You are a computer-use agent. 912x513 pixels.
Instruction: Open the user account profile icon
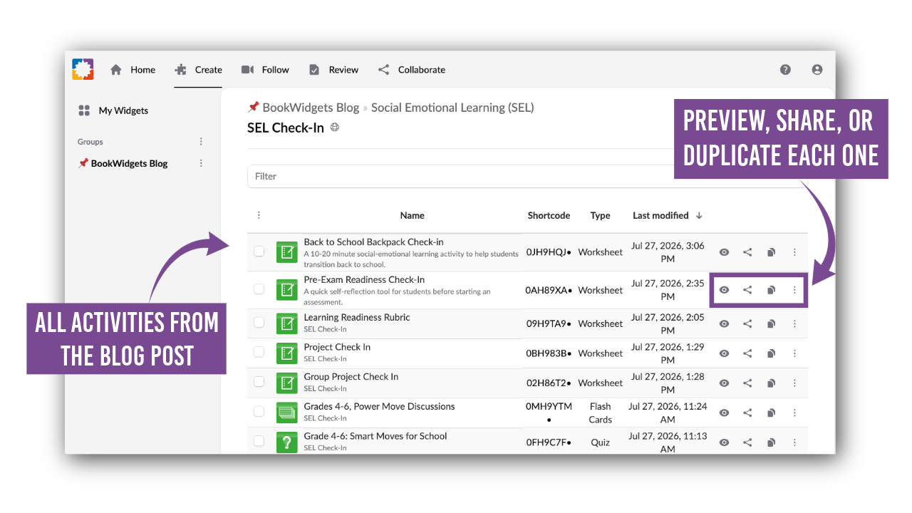click(x=817, y=70)
